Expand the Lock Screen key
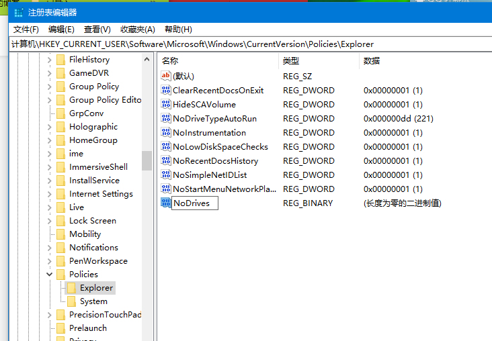 tap(49, 221)
